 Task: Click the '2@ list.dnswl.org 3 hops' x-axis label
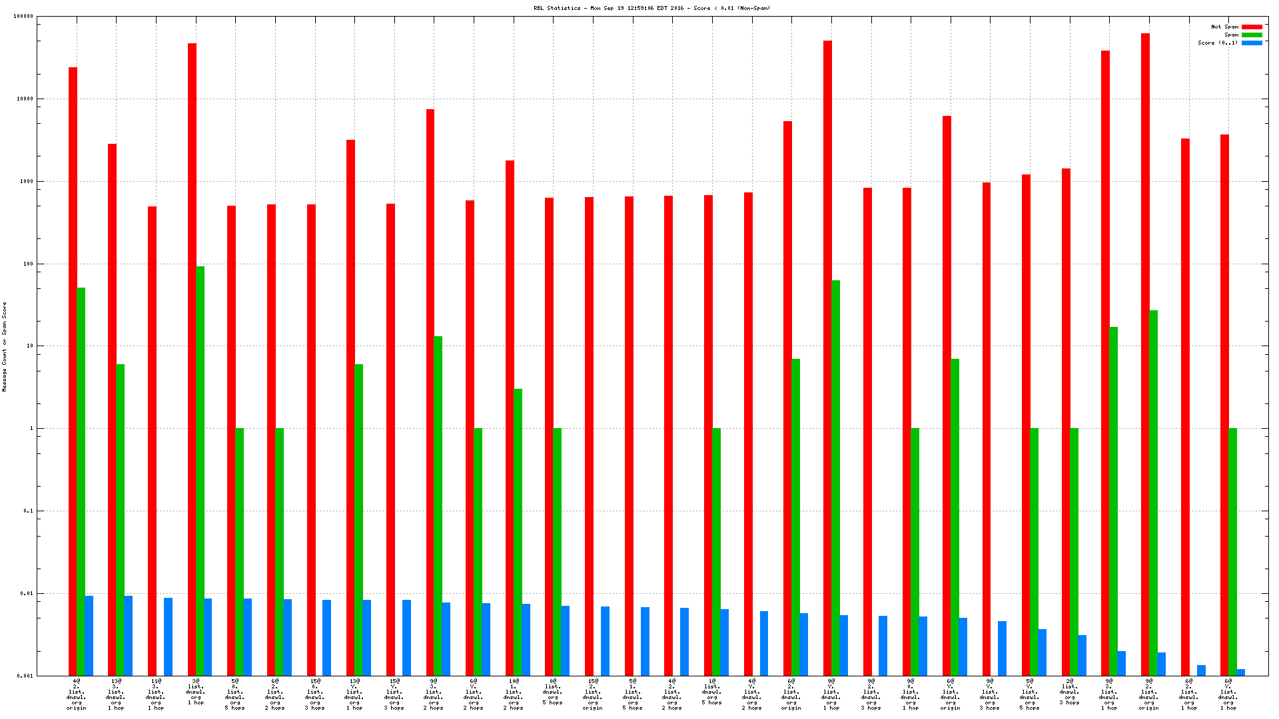click(1069, 692)
